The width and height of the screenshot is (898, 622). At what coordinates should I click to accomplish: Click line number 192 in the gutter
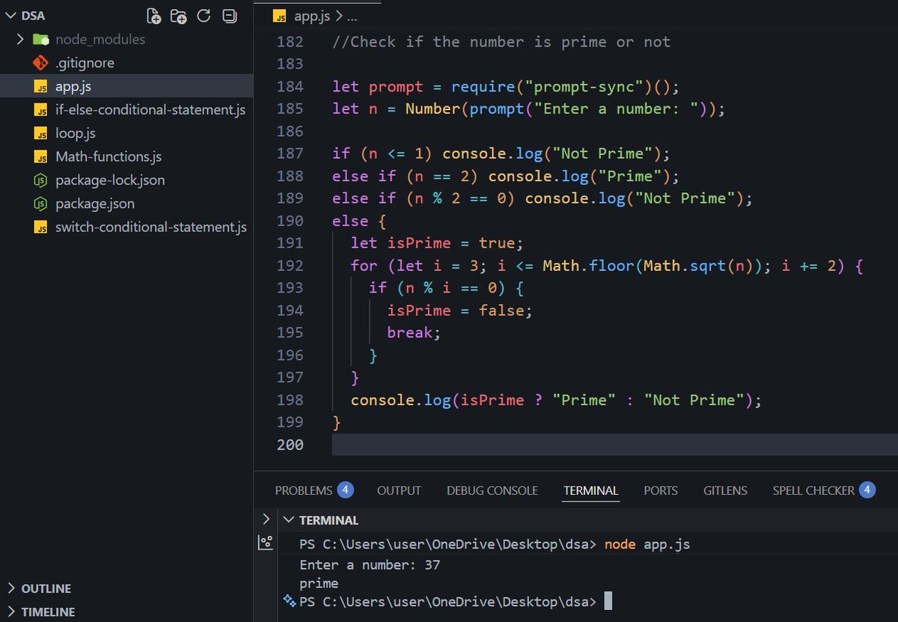pyautogui.click(x=290, y=265)
